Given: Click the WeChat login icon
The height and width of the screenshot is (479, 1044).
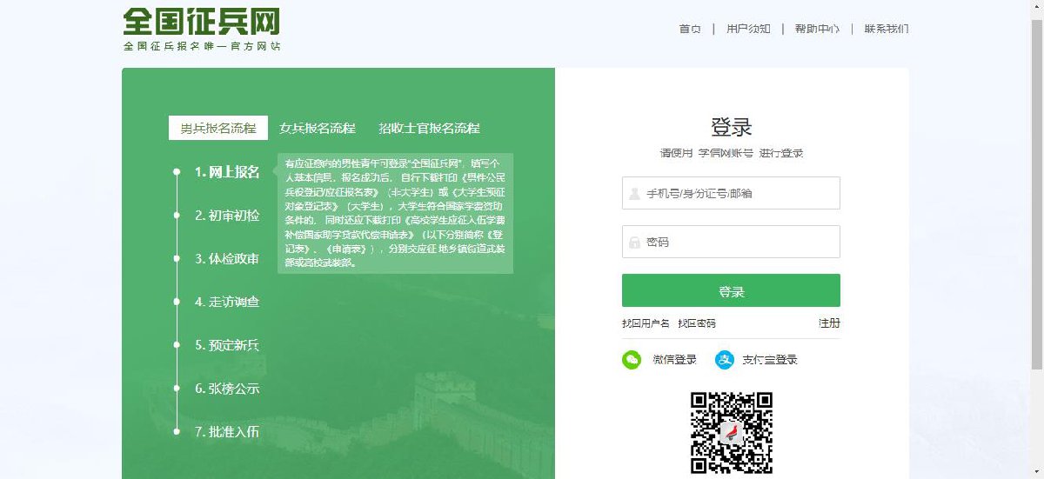Looking at the screenshot, I should (x=632, y=360).
